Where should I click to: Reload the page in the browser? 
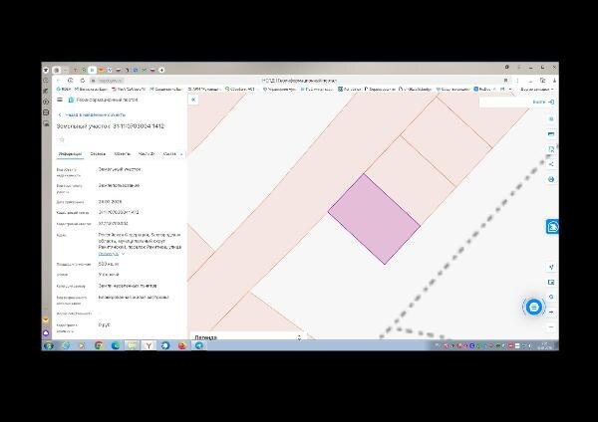83,81
